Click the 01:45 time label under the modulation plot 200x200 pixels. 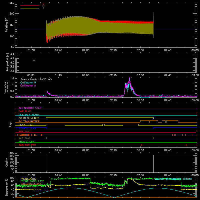pos(58,100)
